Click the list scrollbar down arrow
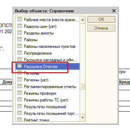Viewport: 130px width, 130px height. [82, 118]
